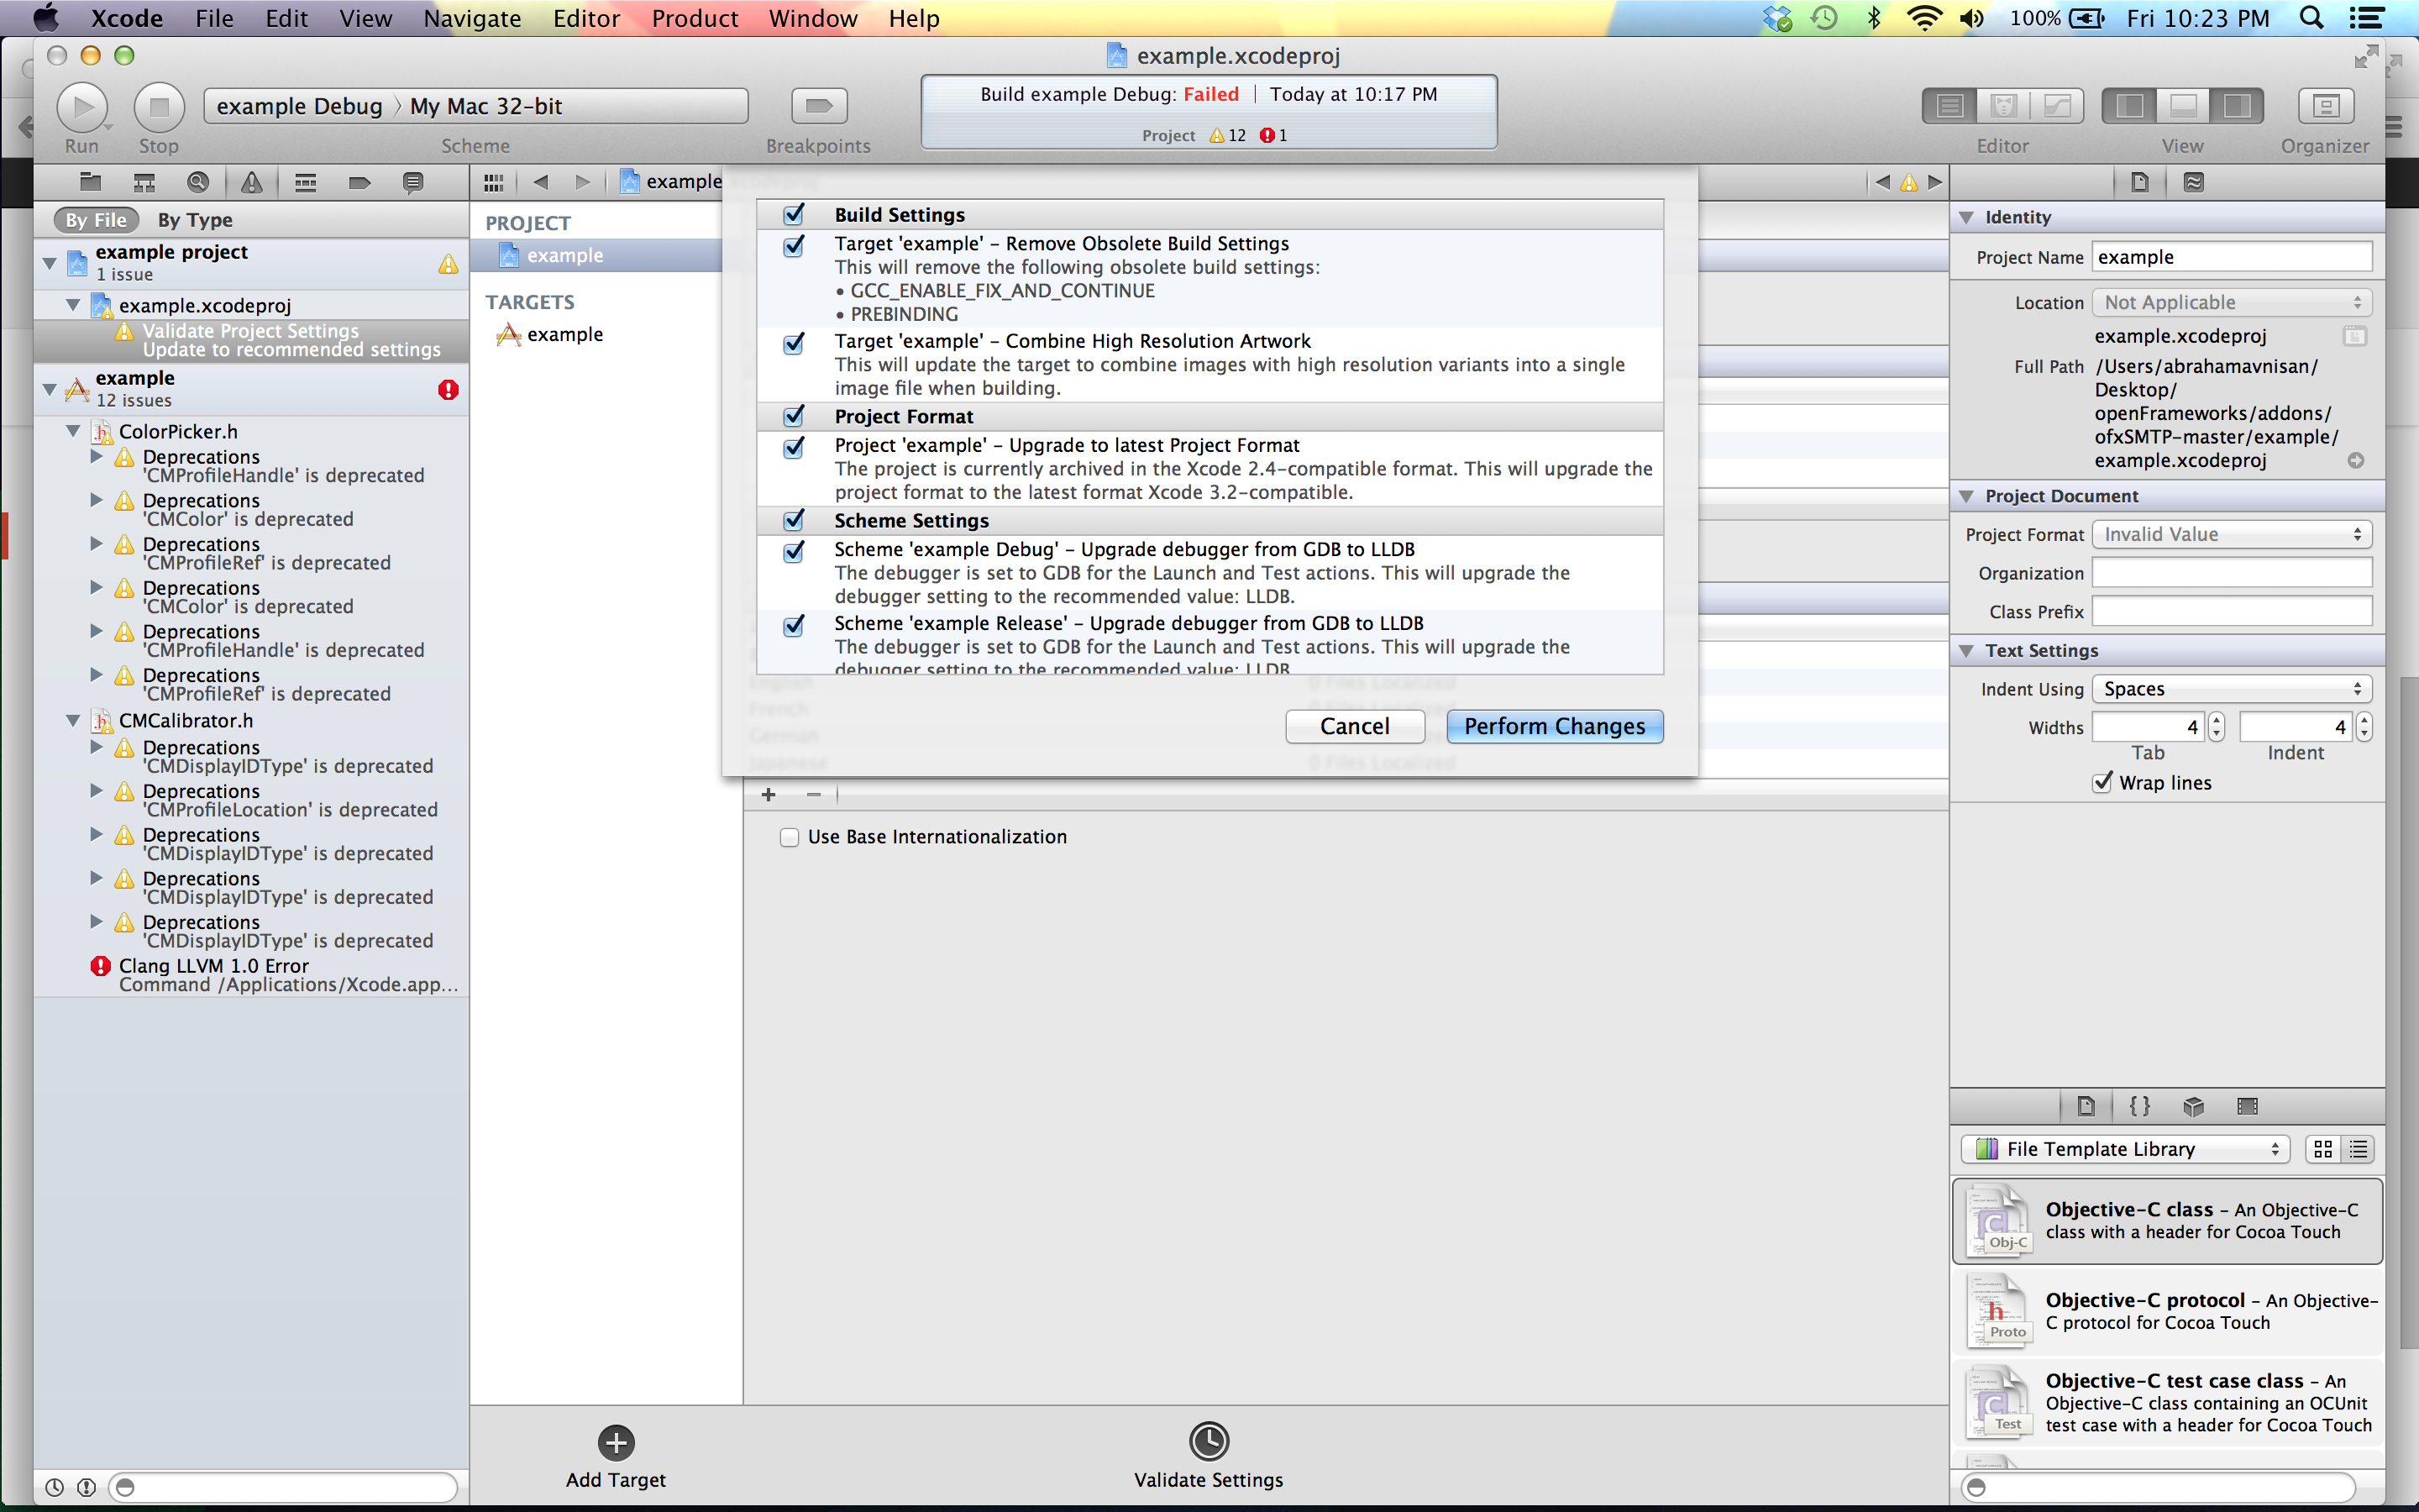
Task: Uncheck 'example Release' GDB to LLDB checkbox
Action: click(x=794, y=625)
